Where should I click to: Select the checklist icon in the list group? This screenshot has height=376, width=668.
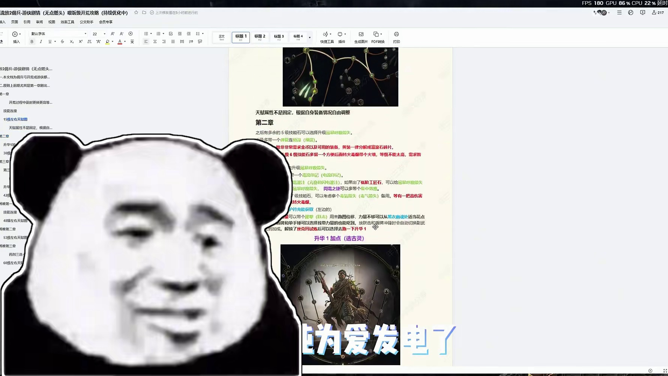pos(171,33)
